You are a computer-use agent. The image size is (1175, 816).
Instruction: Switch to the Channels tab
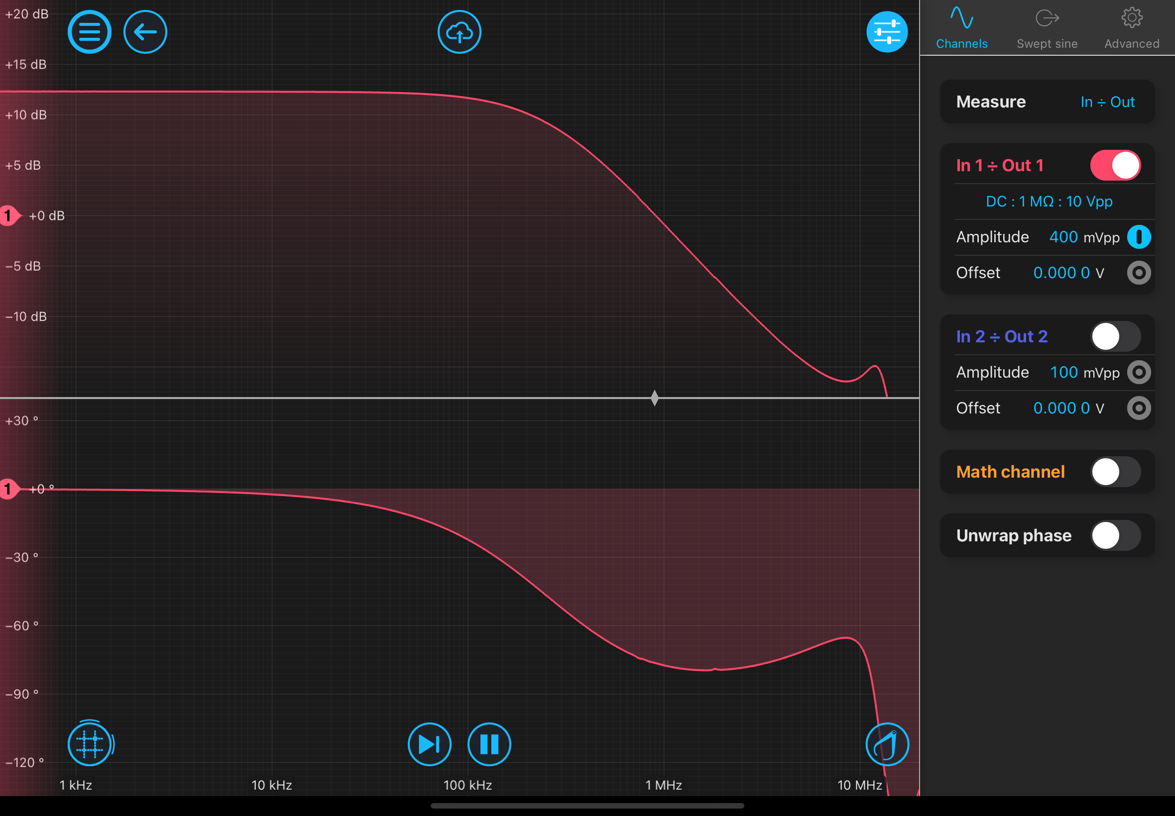962,28
